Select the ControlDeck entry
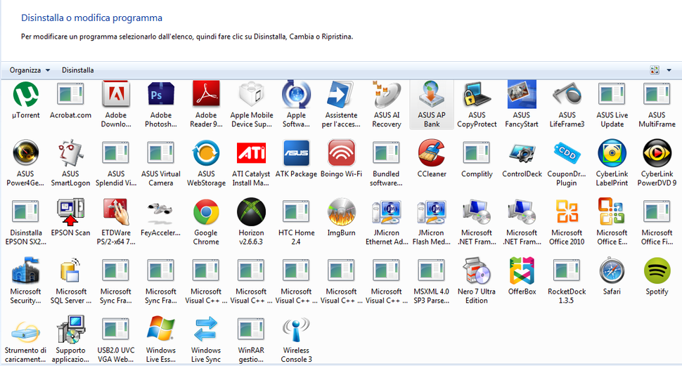 [522, 159]
